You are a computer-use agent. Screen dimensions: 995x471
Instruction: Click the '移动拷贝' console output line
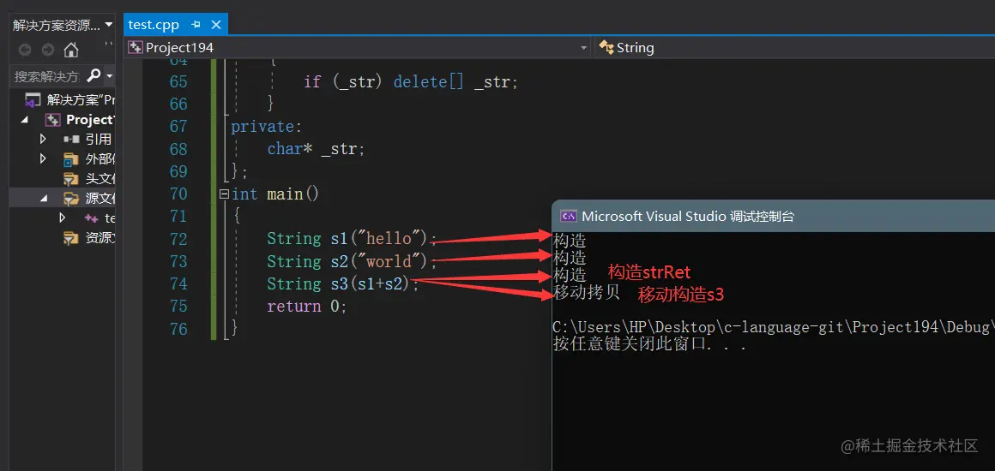(587, 292)
